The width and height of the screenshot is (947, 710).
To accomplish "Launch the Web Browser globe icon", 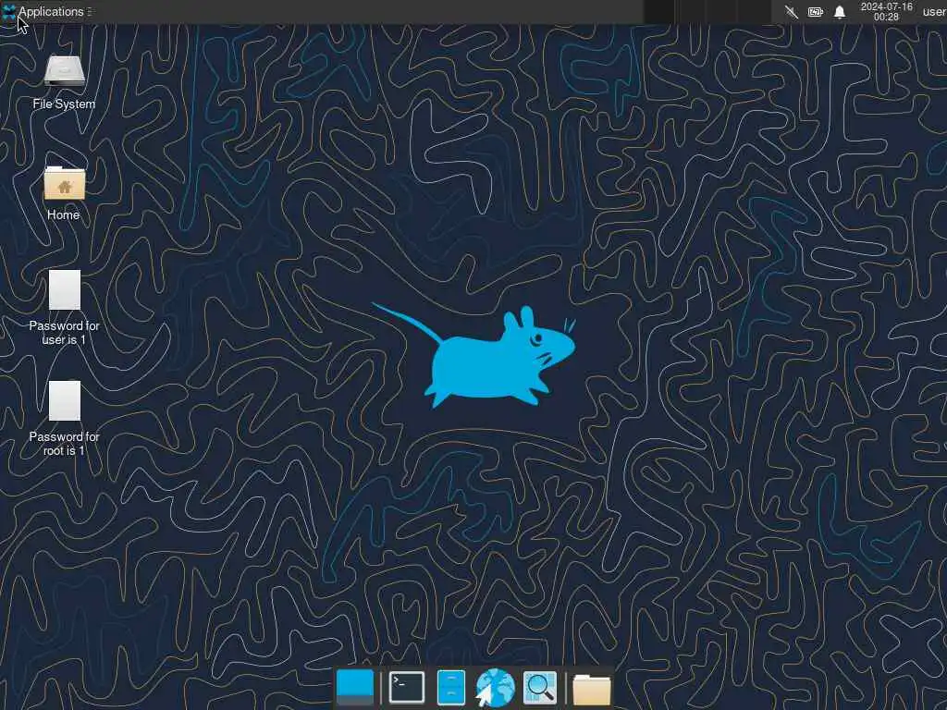I will 495,688.
